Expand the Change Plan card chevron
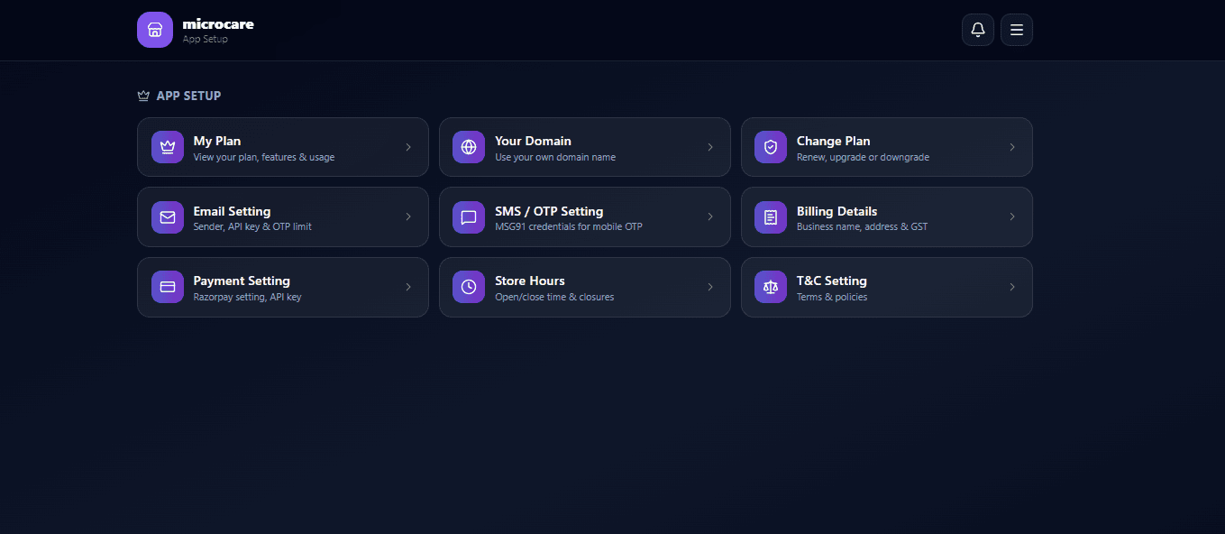 1012,147
